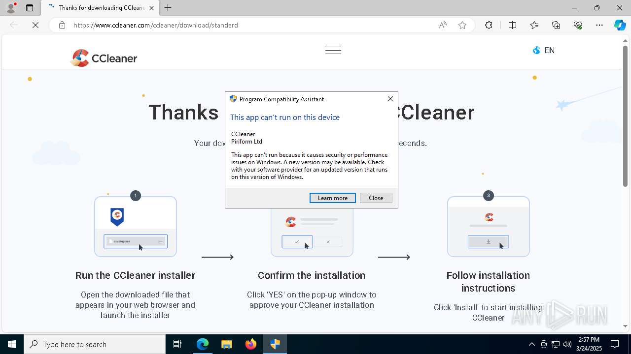The image size is (631, 354).
Task: Open Favorites list icon
Action: point(534,25)
